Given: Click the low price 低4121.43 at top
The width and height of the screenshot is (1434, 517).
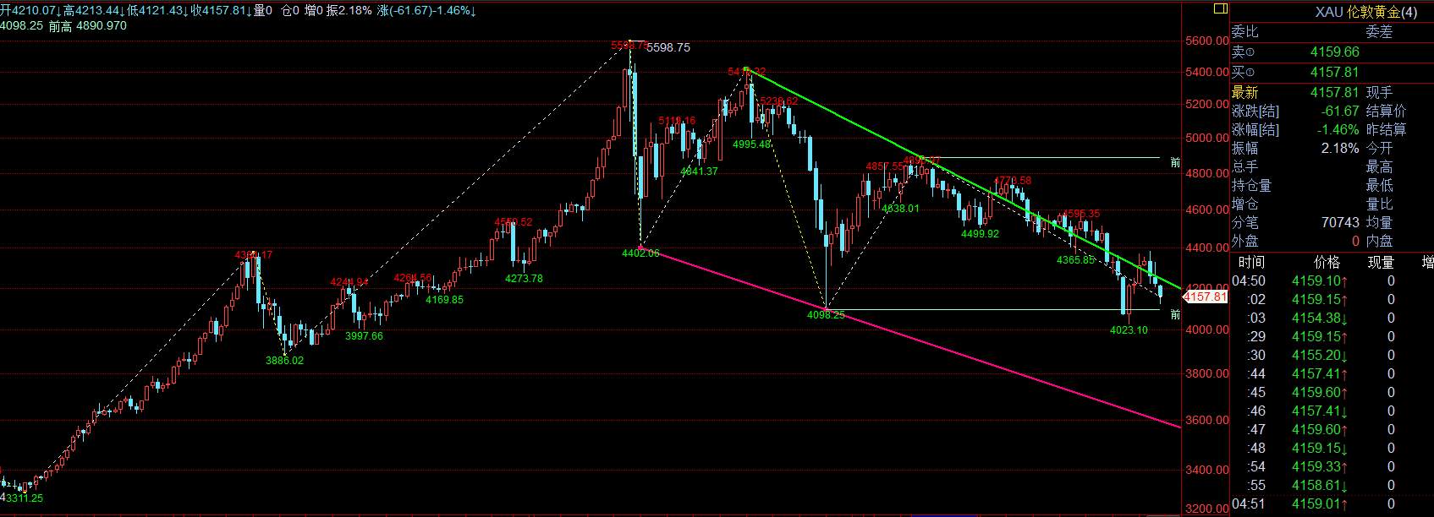Looking at the screenshot, I should 158,11.
